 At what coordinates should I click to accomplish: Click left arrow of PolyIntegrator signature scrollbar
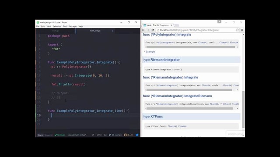pos(145,47)
